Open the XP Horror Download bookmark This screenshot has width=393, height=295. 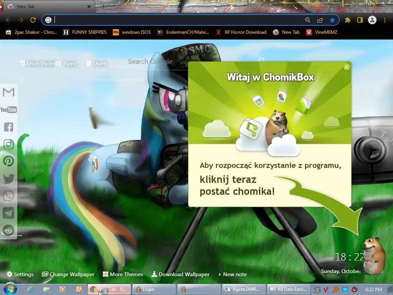tap(241, 32)
